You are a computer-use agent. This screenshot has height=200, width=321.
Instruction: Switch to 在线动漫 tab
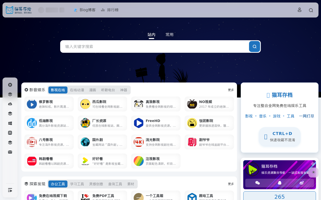click(x=77, y=90)
